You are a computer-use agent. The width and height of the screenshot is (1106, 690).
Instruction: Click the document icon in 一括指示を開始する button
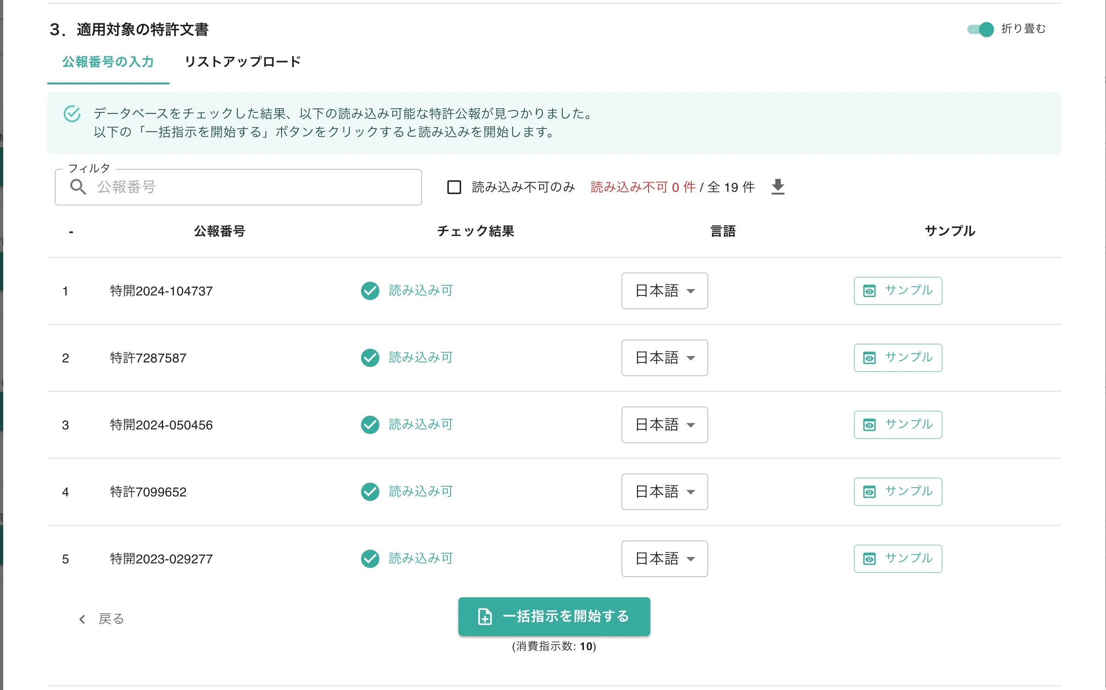(x=485, y=616)
